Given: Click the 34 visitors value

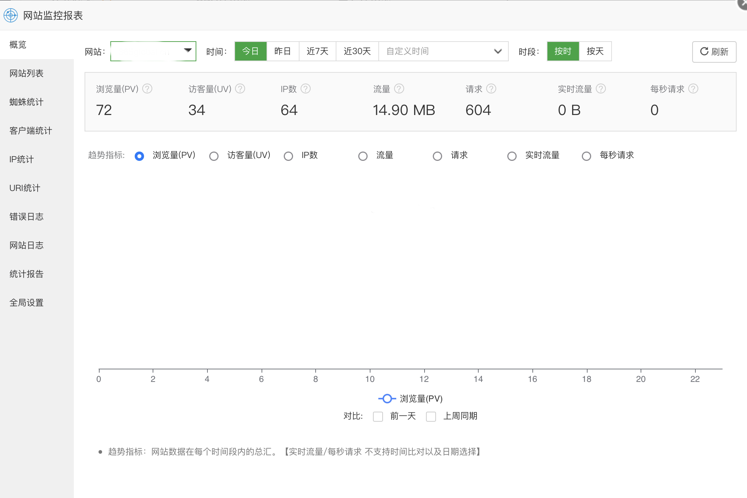Looking at the screenshot, I should 197,110.
